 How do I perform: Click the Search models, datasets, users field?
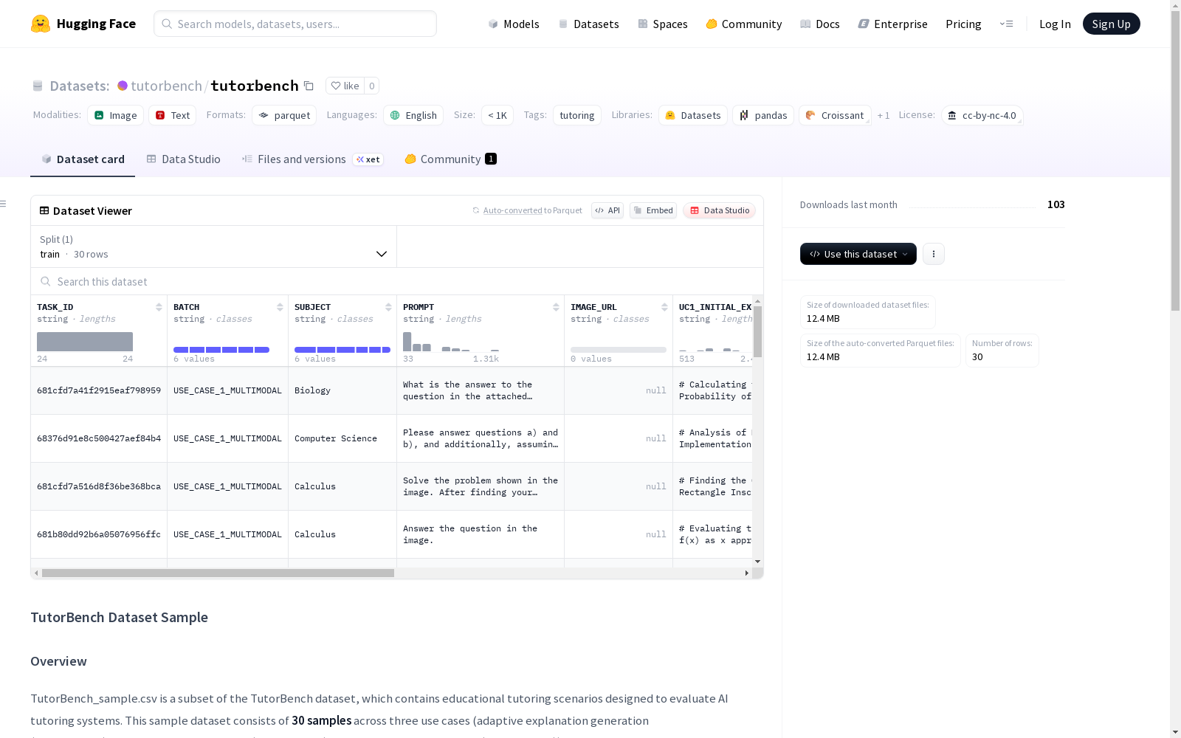295,24
